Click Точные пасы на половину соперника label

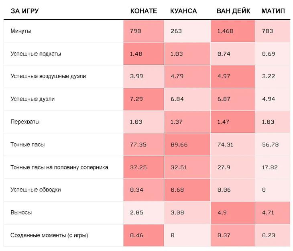pos(59,167)
